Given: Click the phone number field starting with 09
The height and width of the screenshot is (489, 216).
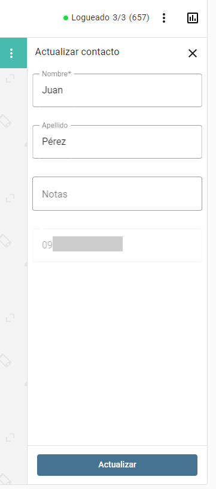Looking at the screenshot, I should tap(117, 245).
